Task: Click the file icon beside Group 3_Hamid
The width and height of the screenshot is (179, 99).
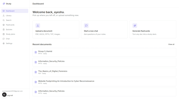Action: pos(36,52)
